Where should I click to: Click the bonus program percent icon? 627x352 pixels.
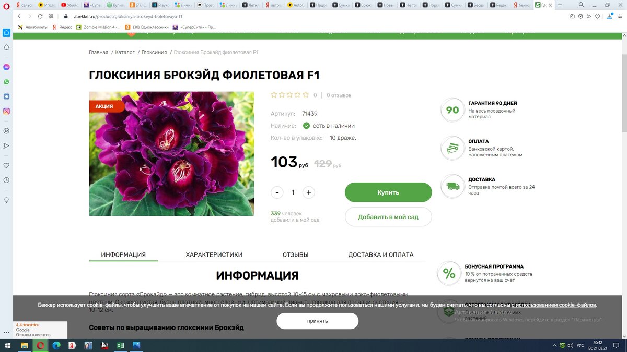449,273
